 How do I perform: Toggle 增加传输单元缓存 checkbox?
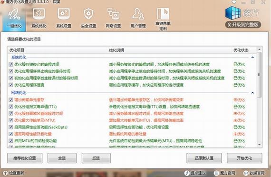pos(11,100)
